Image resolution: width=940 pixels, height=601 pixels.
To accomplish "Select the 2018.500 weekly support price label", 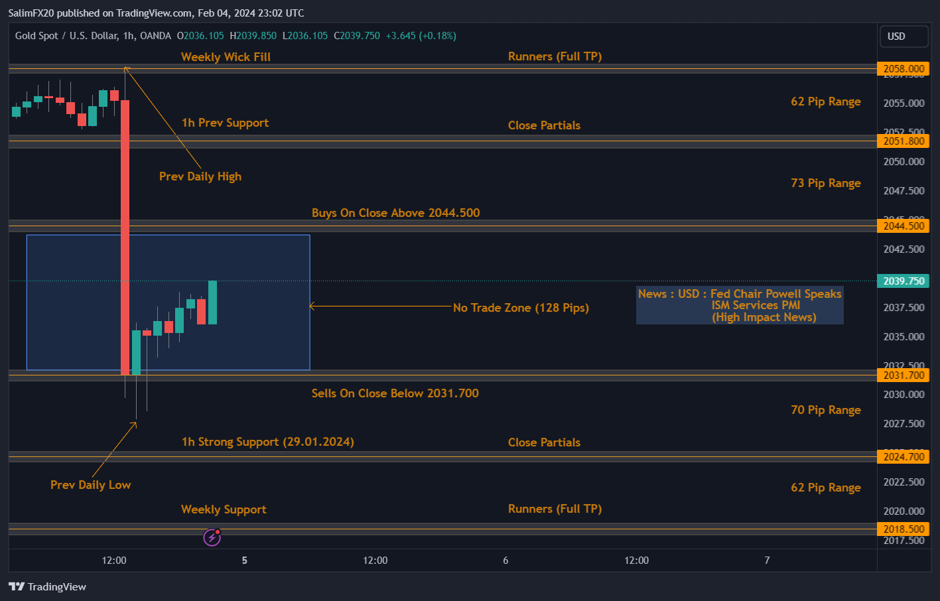I will (903, 529).
